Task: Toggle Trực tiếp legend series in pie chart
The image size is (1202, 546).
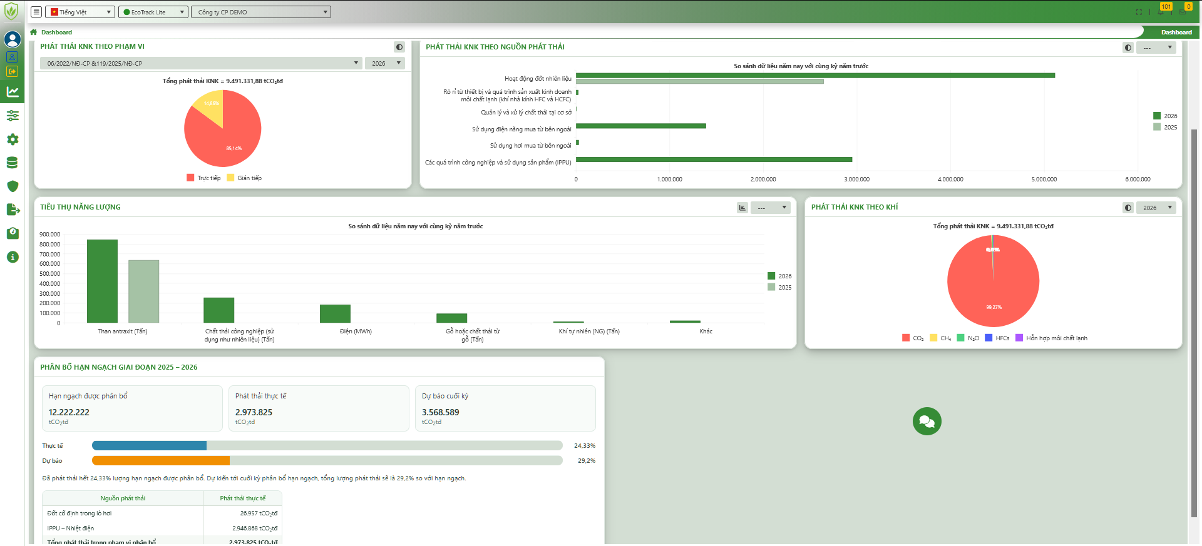Action: click(203, 178)
